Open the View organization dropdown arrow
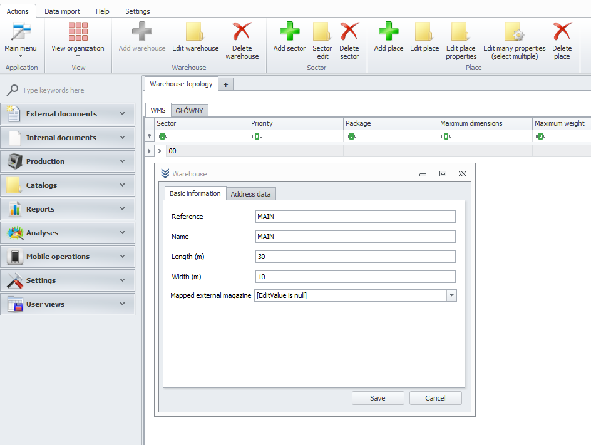Viewport: 591px width, 445px height. tap(78, 56)
